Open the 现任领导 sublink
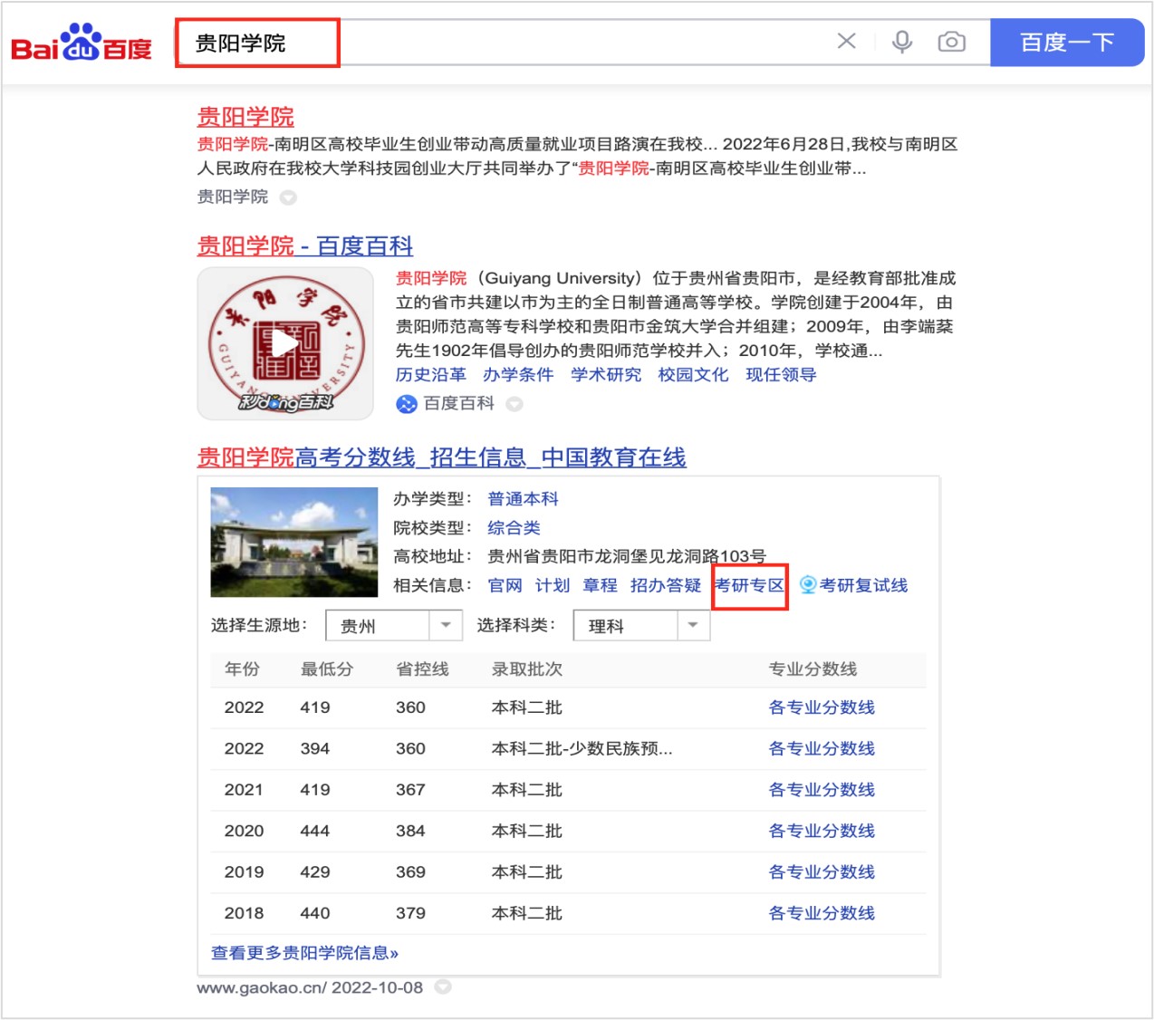Viewport: 1154px width, 1020px height. [781, 375]
